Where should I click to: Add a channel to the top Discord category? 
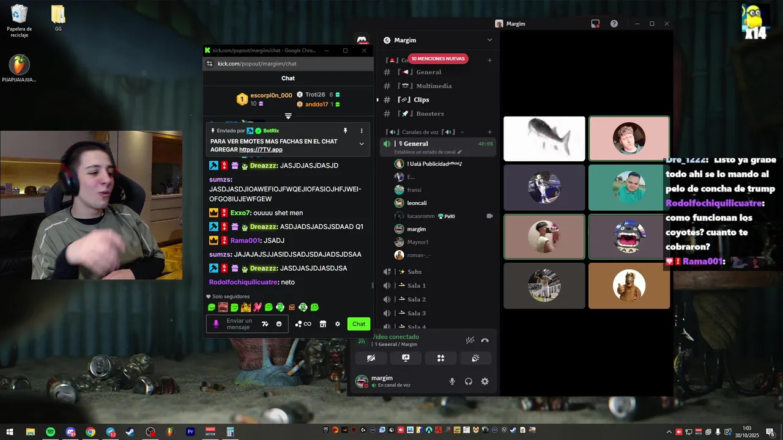point(489,61)
